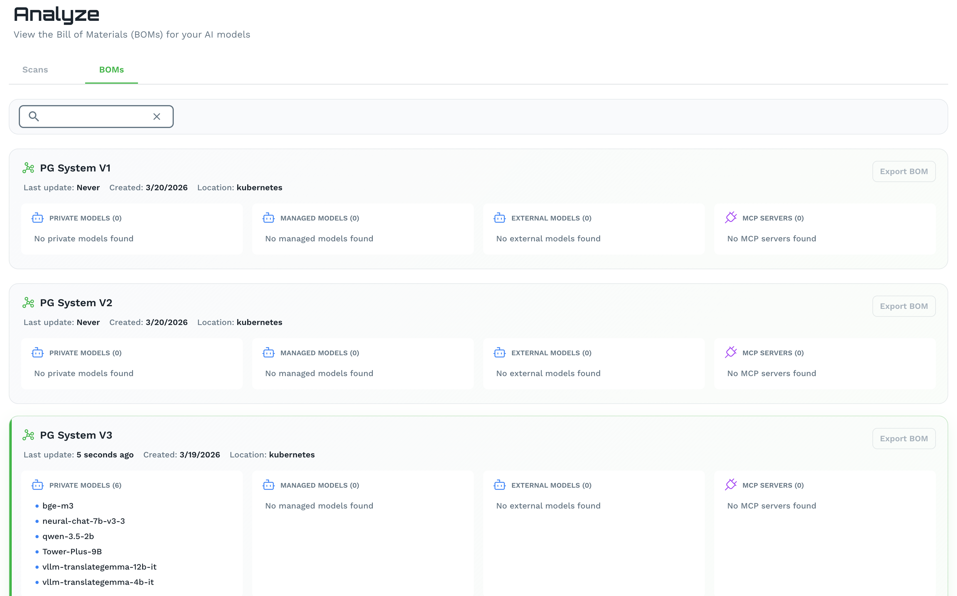Click the PG System V2 graph icon
This screenshot has width=957, height=596.
point(28,303)
